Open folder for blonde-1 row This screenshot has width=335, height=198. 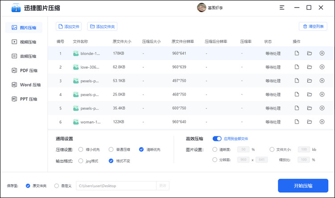click(310, 53)
